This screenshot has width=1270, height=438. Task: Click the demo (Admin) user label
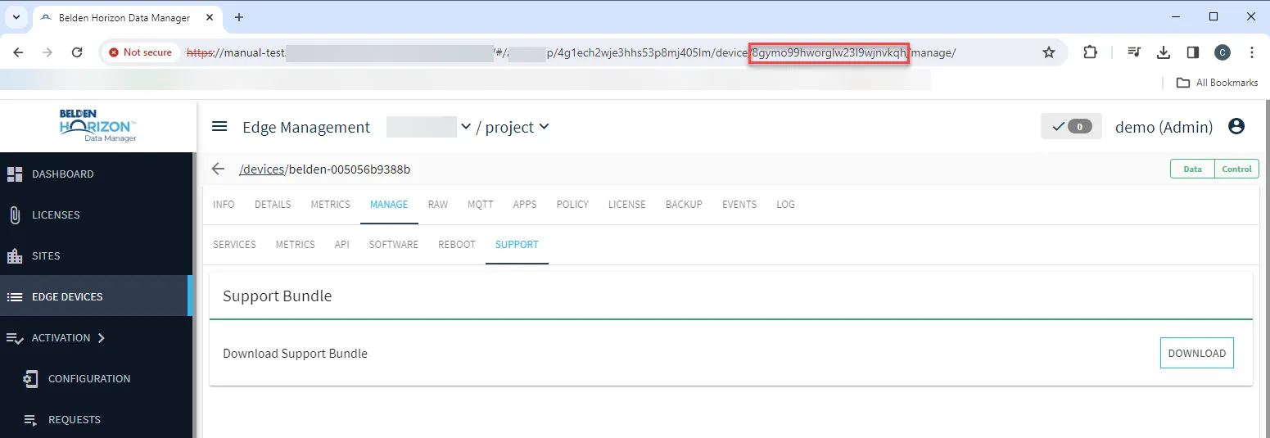[x=1164, y=127]
